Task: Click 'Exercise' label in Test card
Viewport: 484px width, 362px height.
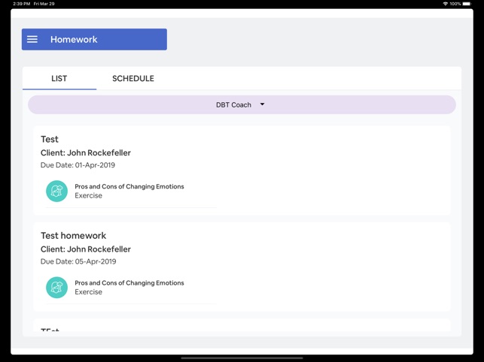Action: [88, 195]
